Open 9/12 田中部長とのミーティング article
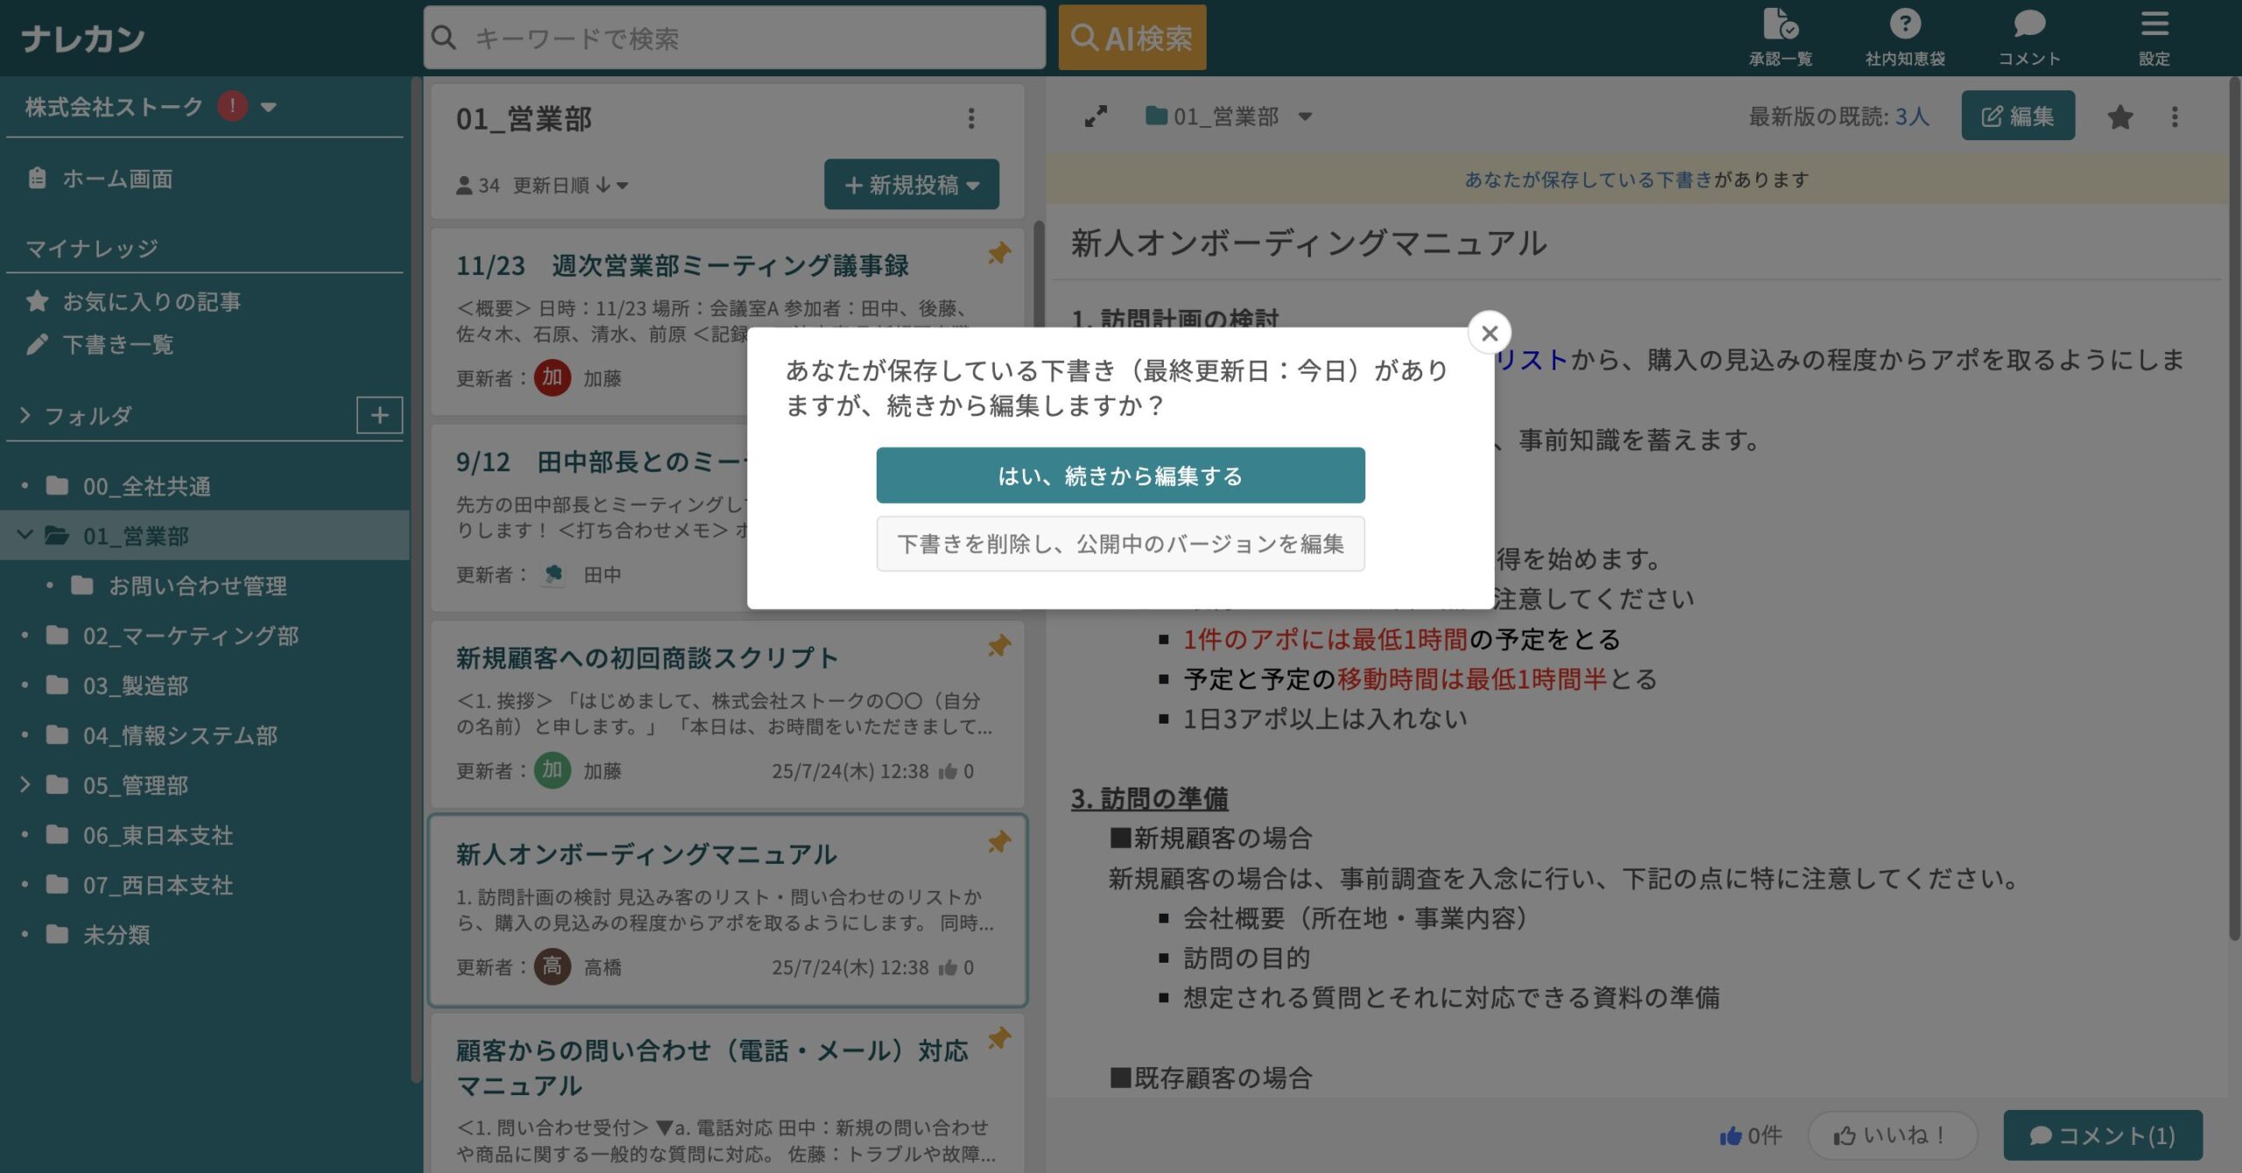Screen dimensions: 2242x1173 [x=601, y=461]
